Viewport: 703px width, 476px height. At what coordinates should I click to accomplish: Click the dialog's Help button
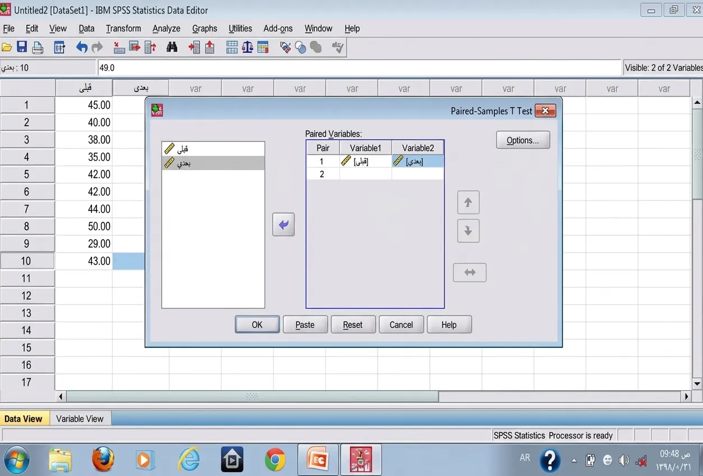coord(449,324)
